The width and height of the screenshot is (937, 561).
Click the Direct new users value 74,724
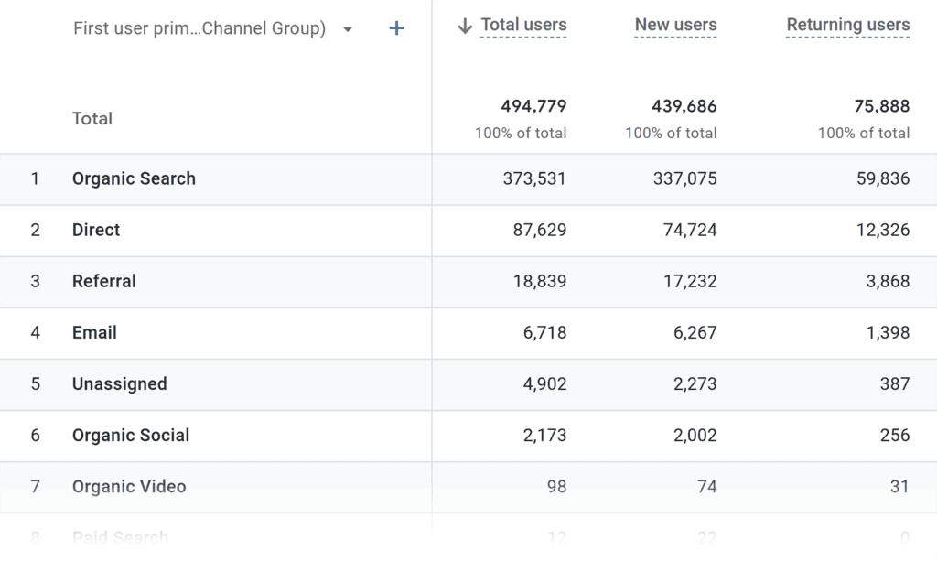pos(690,230)
